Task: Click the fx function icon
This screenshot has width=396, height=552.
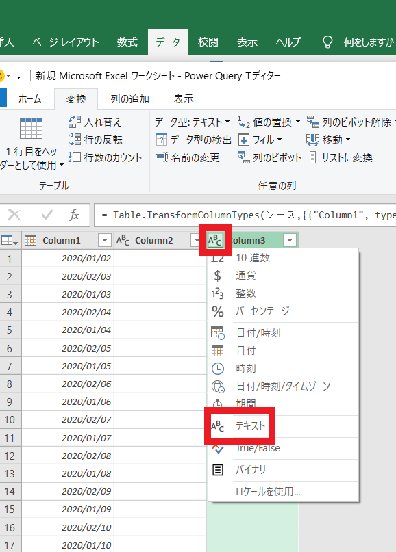Action: coord(74,214)
